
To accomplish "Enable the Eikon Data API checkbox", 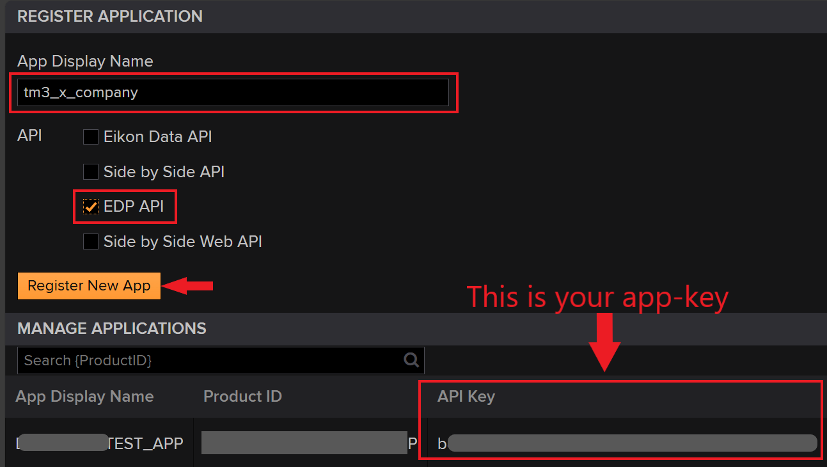I will tap(91, 137).
